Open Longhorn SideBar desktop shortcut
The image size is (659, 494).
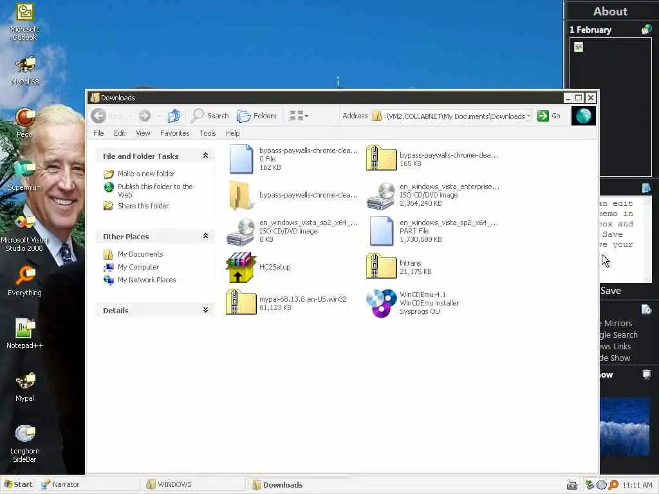25,444
